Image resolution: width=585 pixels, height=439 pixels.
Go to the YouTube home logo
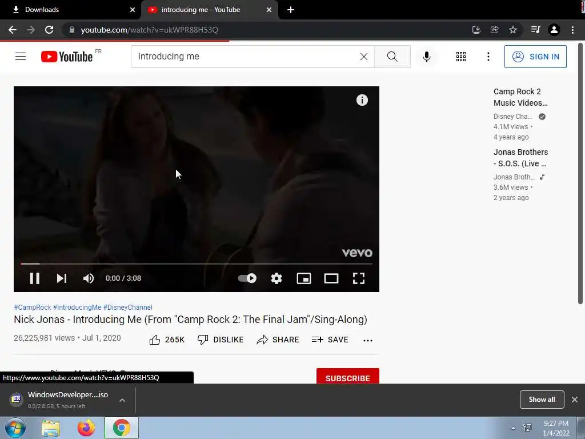pyautogui.click(x=67, y=57)
